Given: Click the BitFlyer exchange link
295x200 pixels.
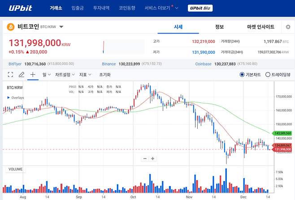Looking at the screenshot, I should click(x=15, y=64).
